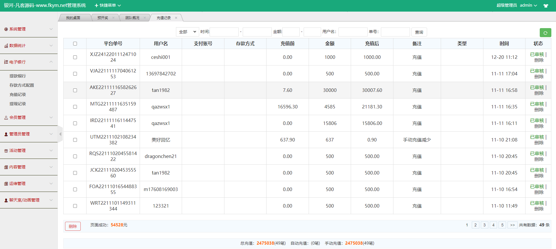Open 提现记录 in the sidebar
This screenshot has width=556, height=249.
tap(18, 104)
